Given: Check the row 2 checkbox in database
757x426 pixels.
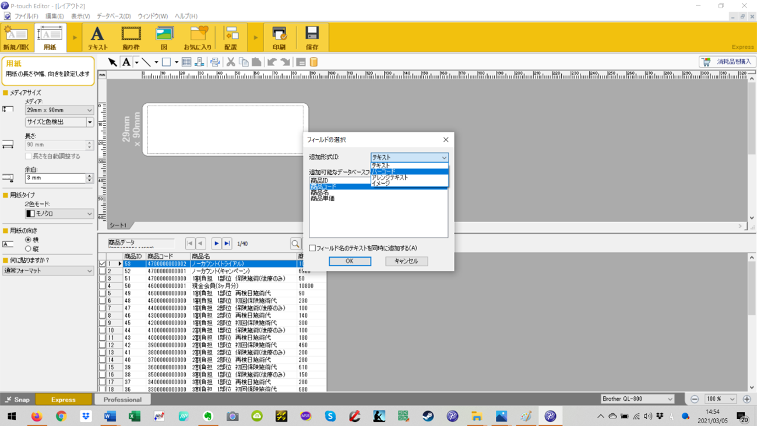Looking at the screenshot, I should (x=103, y=272).
